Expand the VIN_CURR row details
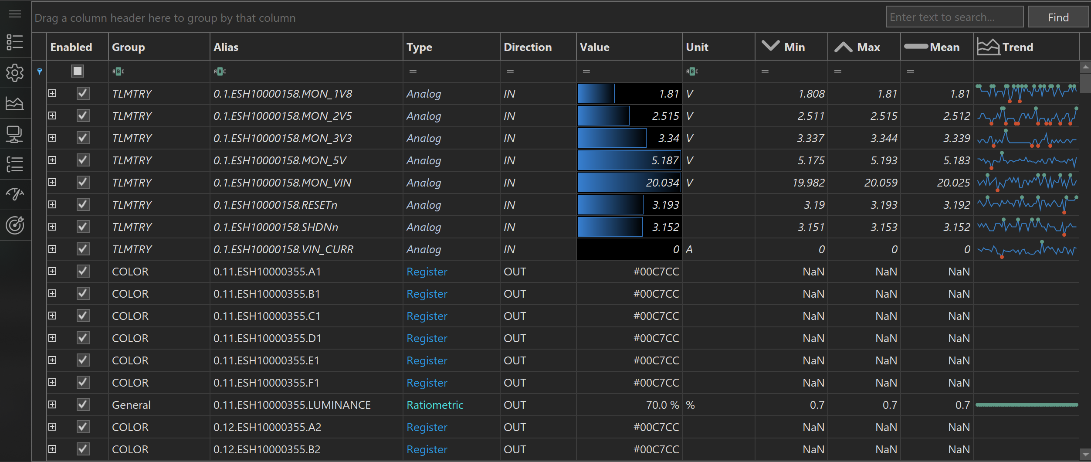 click(x=52, y=249)
